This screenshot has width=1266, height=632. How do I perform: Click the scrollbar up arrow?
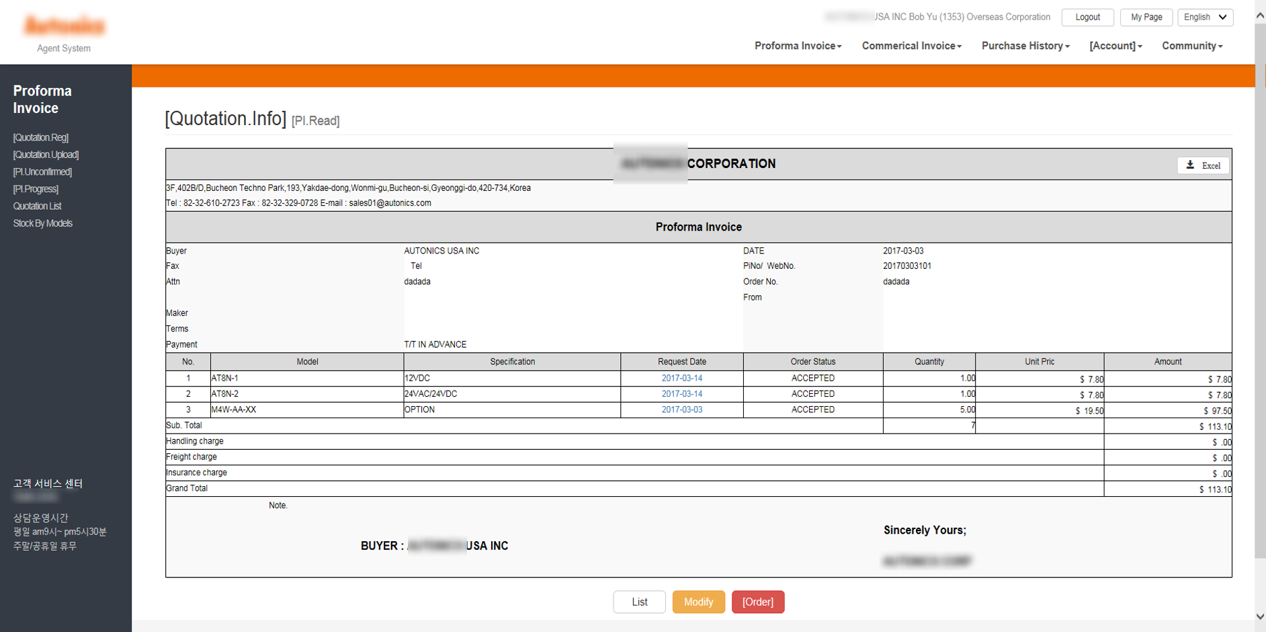point(1260,15)
